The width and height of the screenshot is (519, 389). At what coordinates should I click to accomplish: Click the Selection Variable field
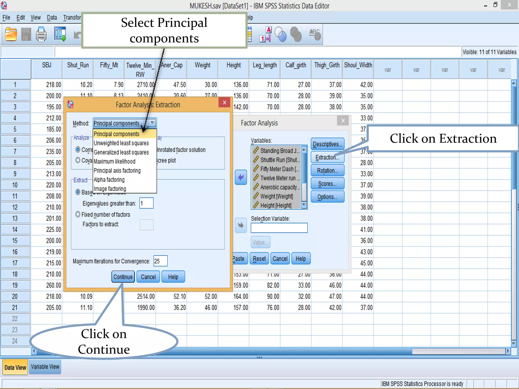click(x=279, y=228)
